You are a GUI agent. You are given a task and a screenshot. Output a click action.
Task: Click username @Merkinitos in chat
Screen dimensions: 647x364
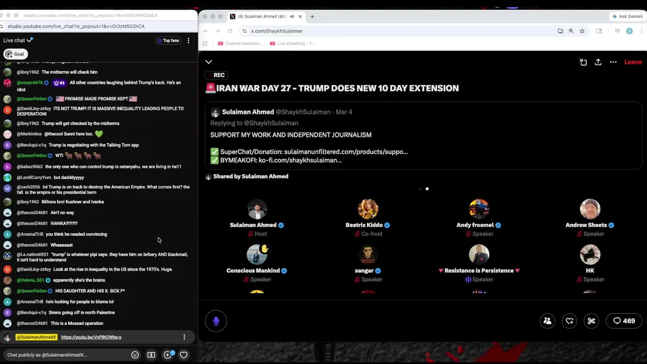pos(29,134)
